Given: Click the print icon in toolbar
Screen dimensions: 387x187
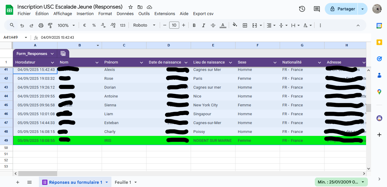Looking at the screenshot, I should (41, 25).
